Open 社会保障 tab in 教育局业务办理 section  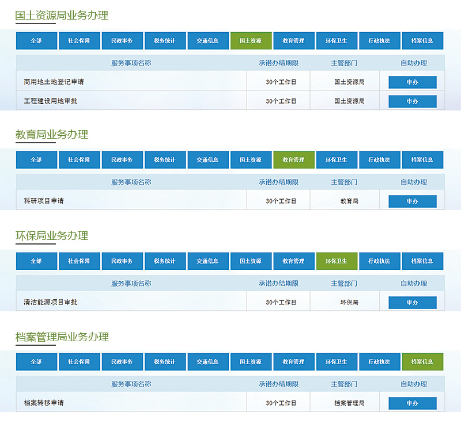coord(80,160)
